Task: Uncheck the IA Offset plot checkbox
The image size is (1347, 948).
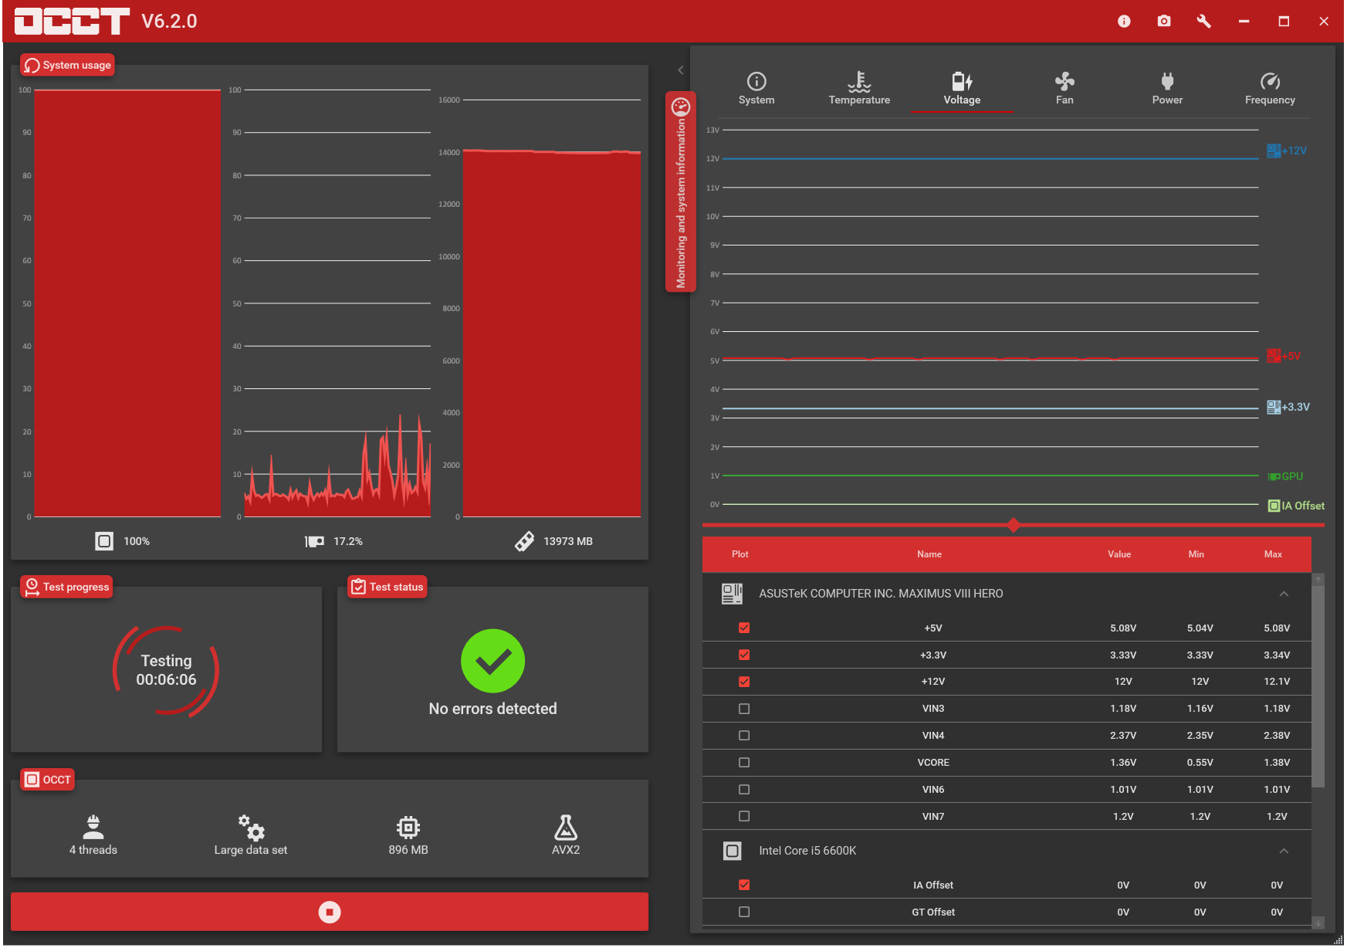Action: click(744, 885)
